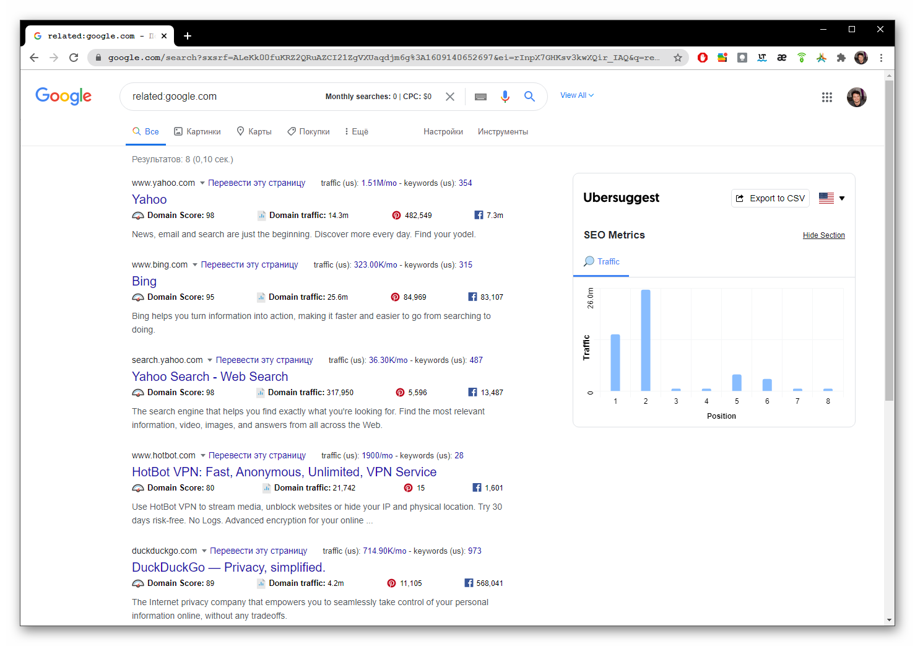Switch to Покупки tab
Image resolution: width=915 pixels, height=646 pixels.
tap(308, 132)
